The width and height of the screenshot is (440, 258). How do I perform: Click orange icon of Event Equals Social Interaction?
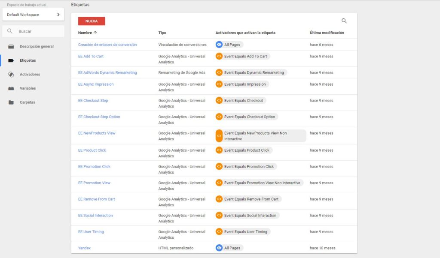(219, 215)
